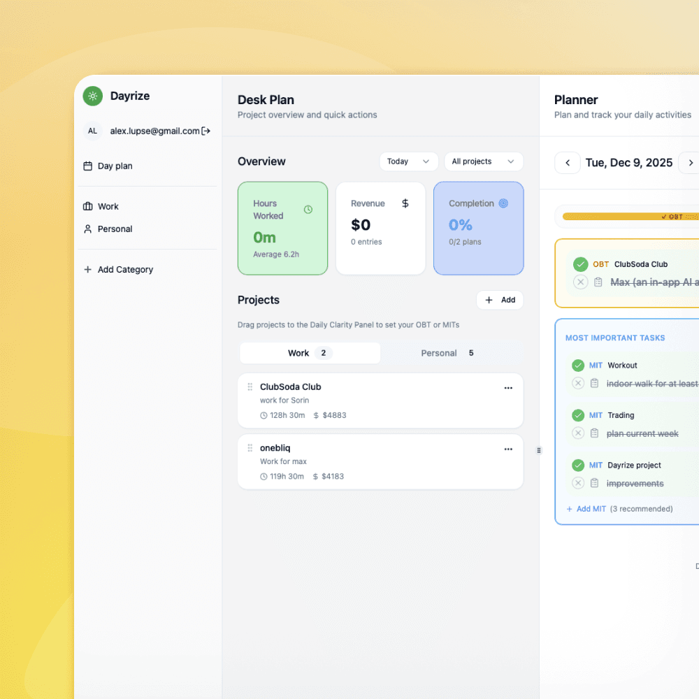Click the yellow OBT progress bar
The height and width of the screenshot is (699, 699).
tap(630, 217)
